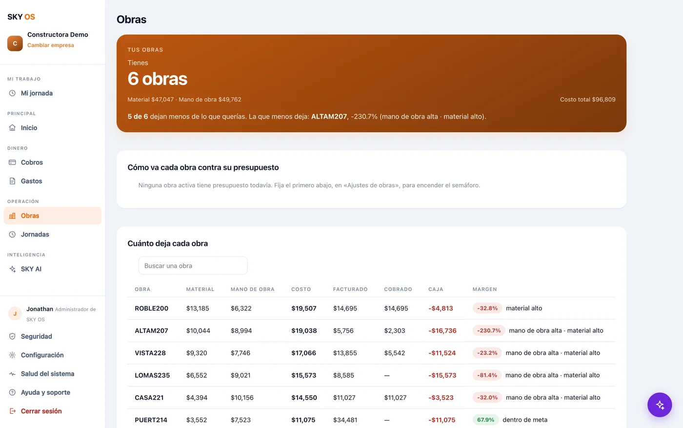Focus the Buscar una obra search field
The height and width of the screenshot is (428, 683).
(x=193, y=265)
